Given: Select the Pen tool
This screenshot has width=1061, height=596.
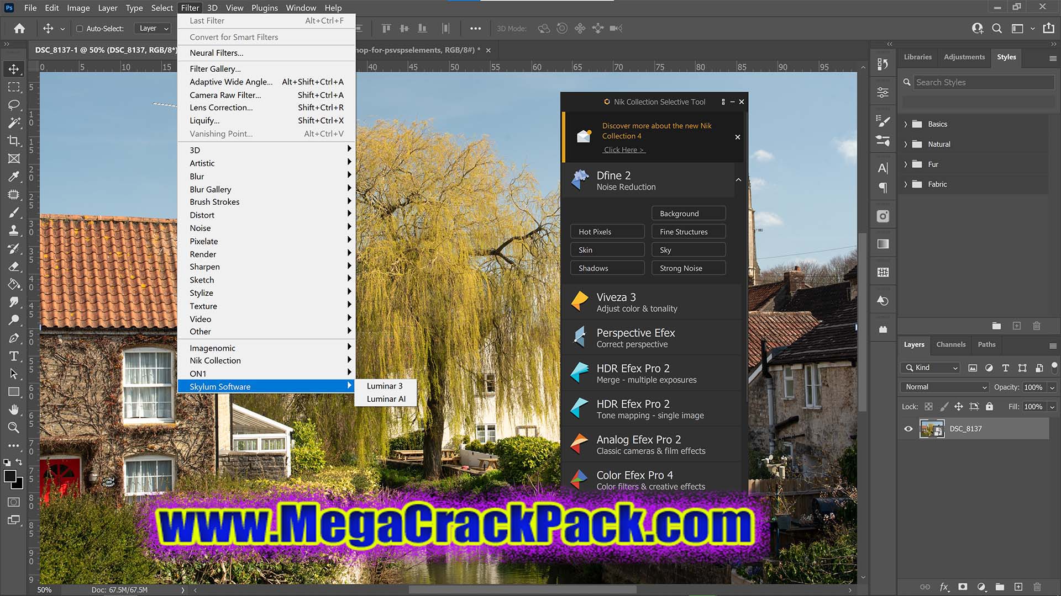Looking at the screenshot, I should click(14, 338).
